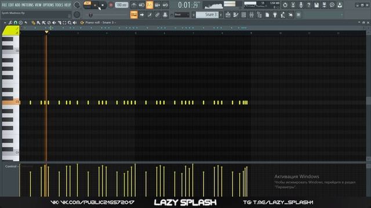
Task: Pause playback with the transport pause button
Action: pyautogui.click(x=95, y=5)
